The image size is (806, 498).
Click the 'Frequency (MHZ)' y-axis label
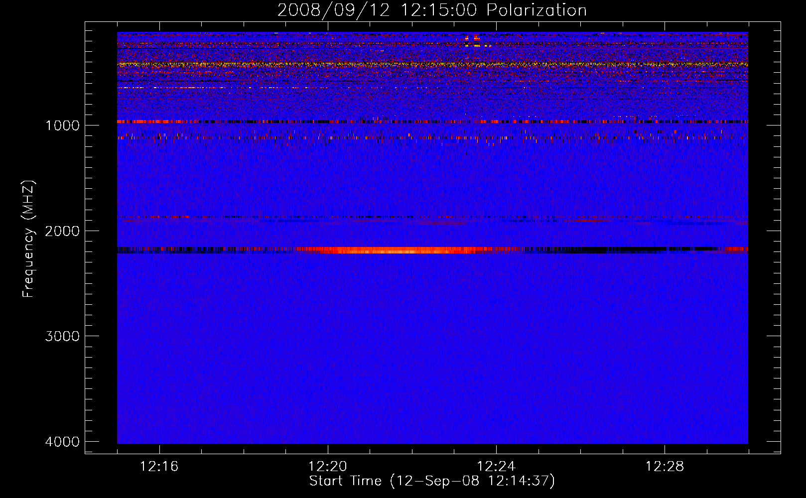click(28, 239)
